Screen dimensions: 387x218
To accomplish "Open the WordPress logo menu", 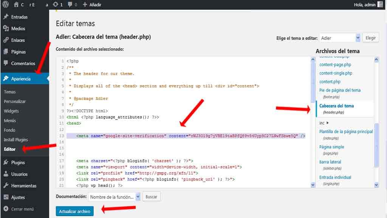I will [5, 4].
